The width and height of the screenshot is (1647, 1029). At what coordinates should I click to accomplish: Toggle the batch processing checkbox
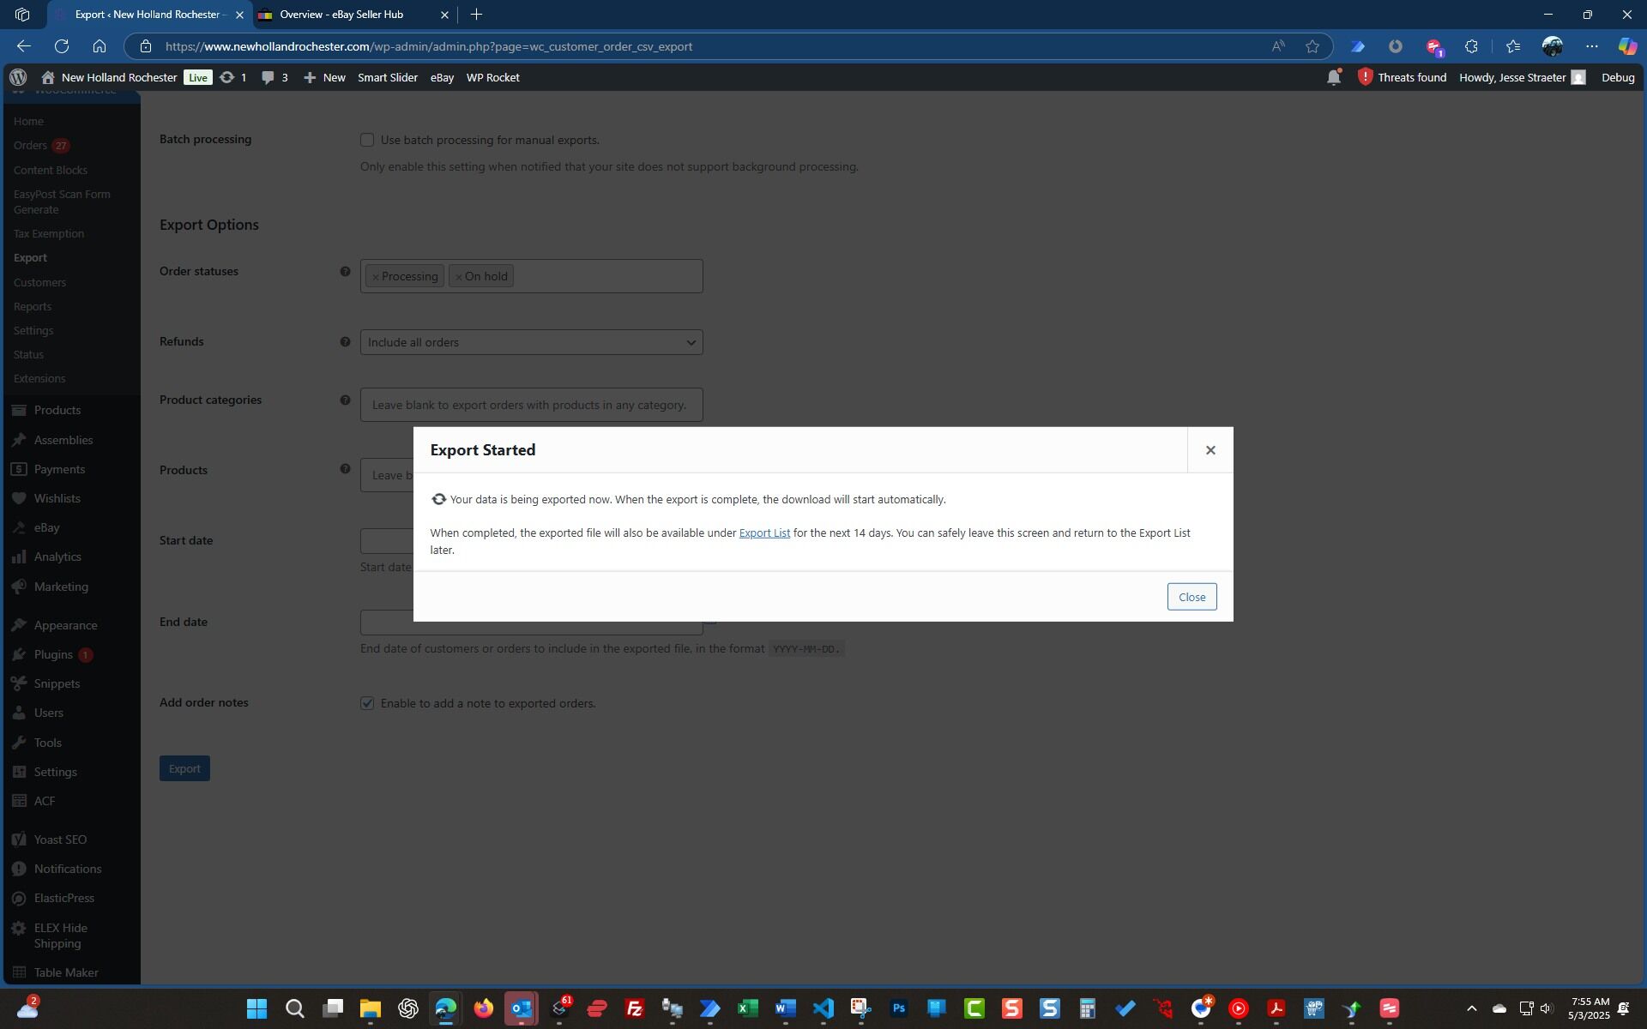[367, 140]
